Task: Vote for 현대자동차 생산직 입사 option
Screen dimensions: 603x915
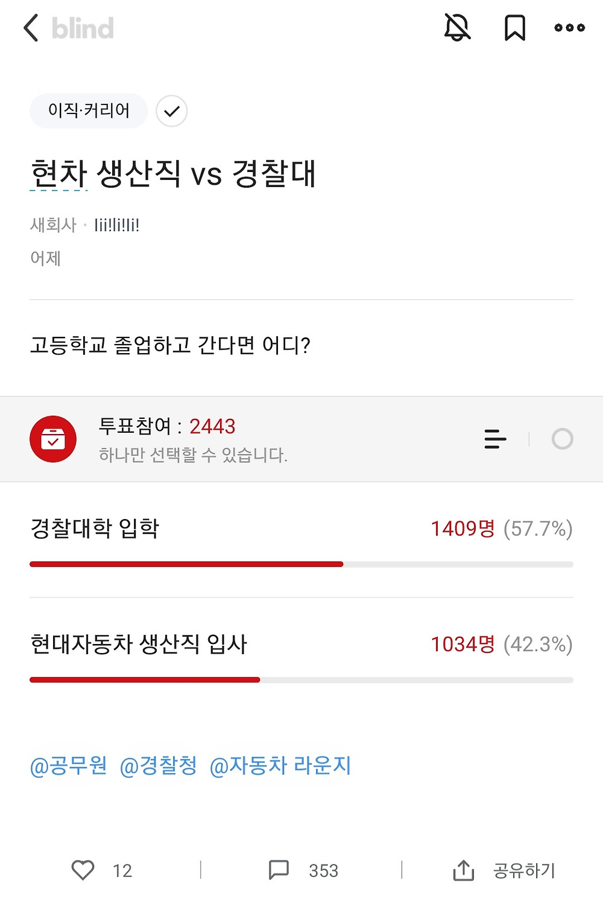Action: tap(139, 644)
